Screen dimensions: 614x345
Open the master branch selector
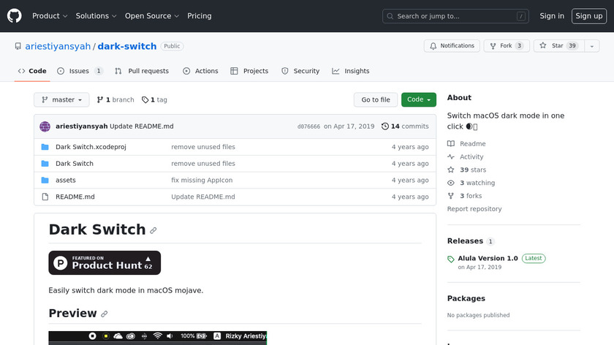point(61,100)
